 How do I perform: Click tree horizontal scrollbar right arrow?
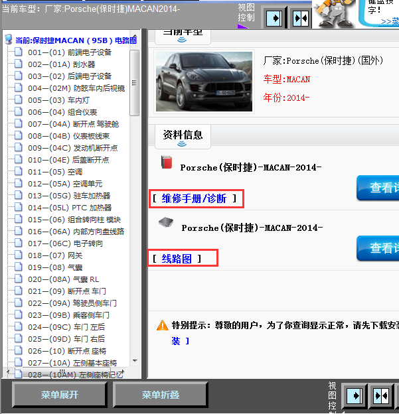[x=122, y=372]
